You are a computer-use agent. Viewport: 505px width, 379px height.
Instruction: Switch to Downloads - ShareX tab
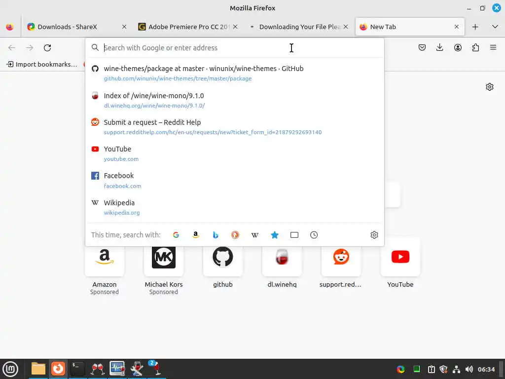[x=75, y=27]
